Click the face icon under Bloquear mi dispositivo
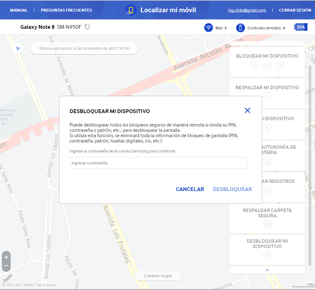Screen dimensions: 315x290 click(x=254, y=65)
